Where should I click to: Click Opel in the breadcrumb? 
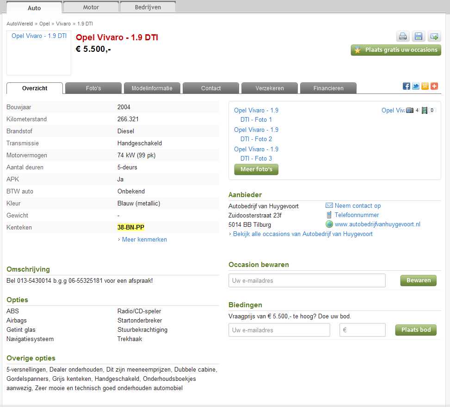click(x=44, y=24)
